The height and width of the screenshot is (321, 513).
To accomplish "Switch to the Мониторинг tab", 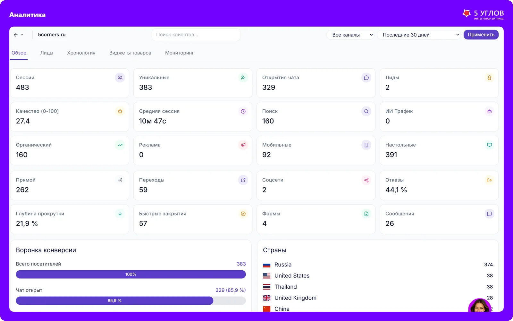I will pos(180,53).
